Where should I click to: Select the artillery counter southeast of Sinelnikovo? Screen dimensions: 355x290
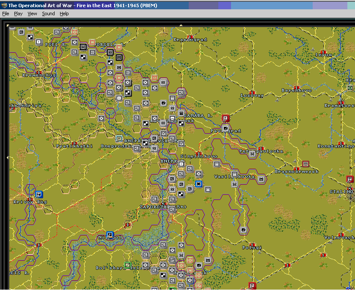217,164
